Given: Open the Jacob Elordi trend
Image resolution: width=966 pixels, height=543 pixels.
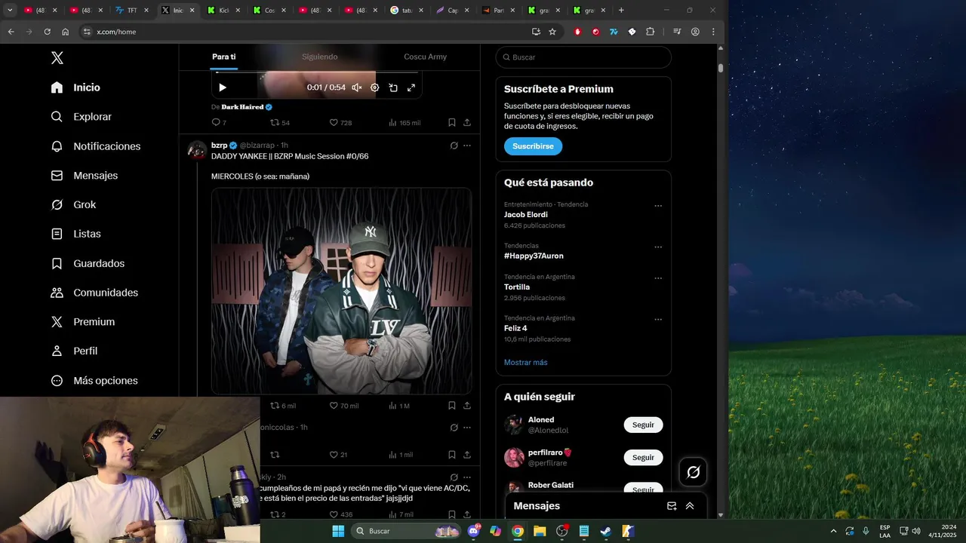Looking at the screenshot, I should coord(526,215).
